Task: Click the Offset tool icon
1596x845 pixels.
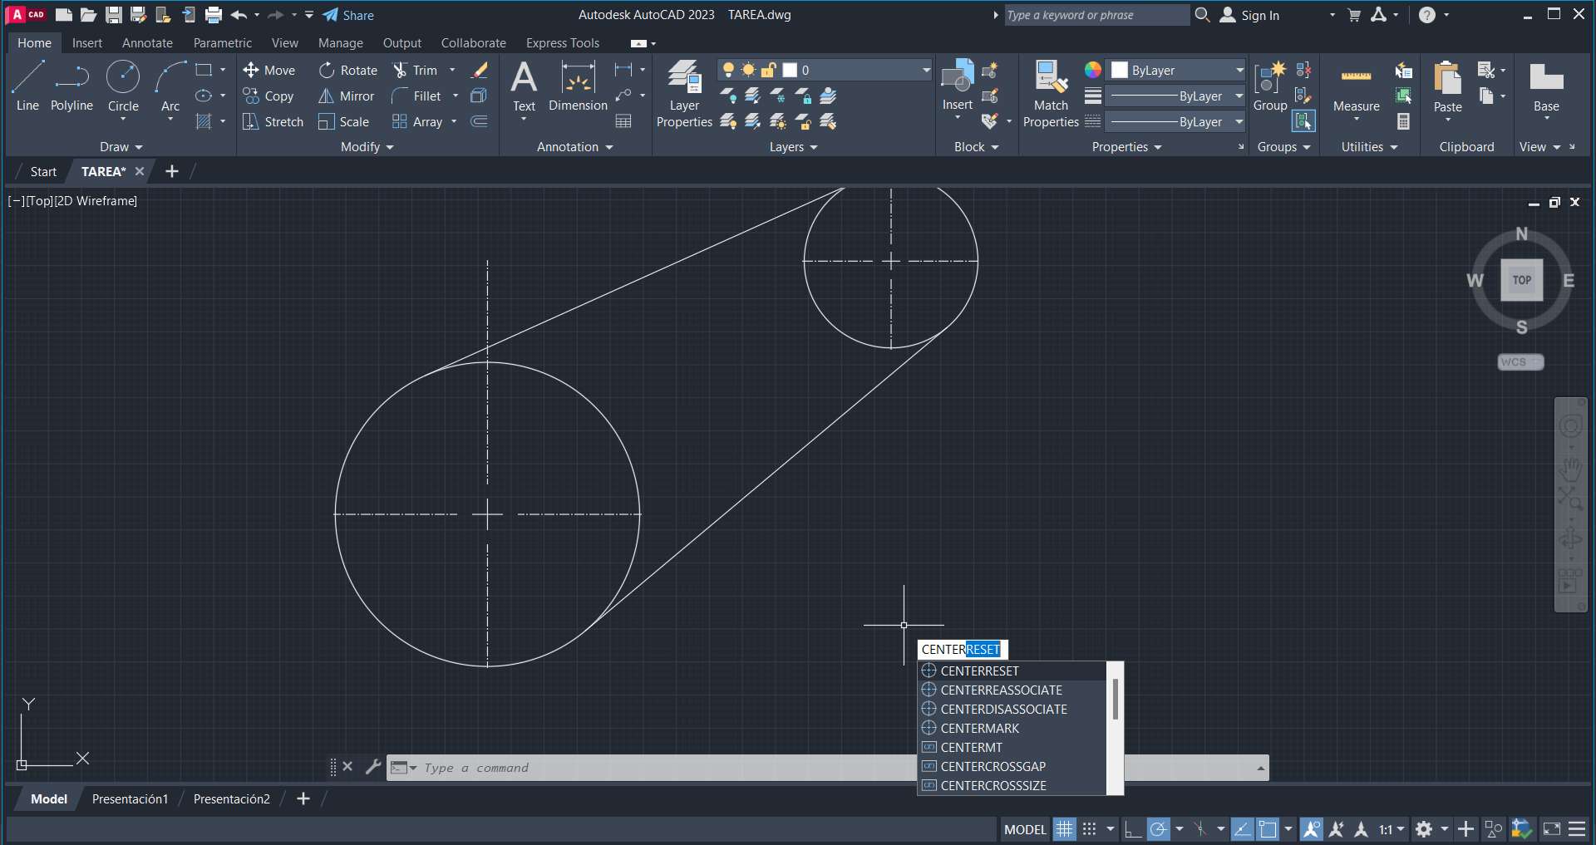Action: pyautogui.click(x=480, y=122)
